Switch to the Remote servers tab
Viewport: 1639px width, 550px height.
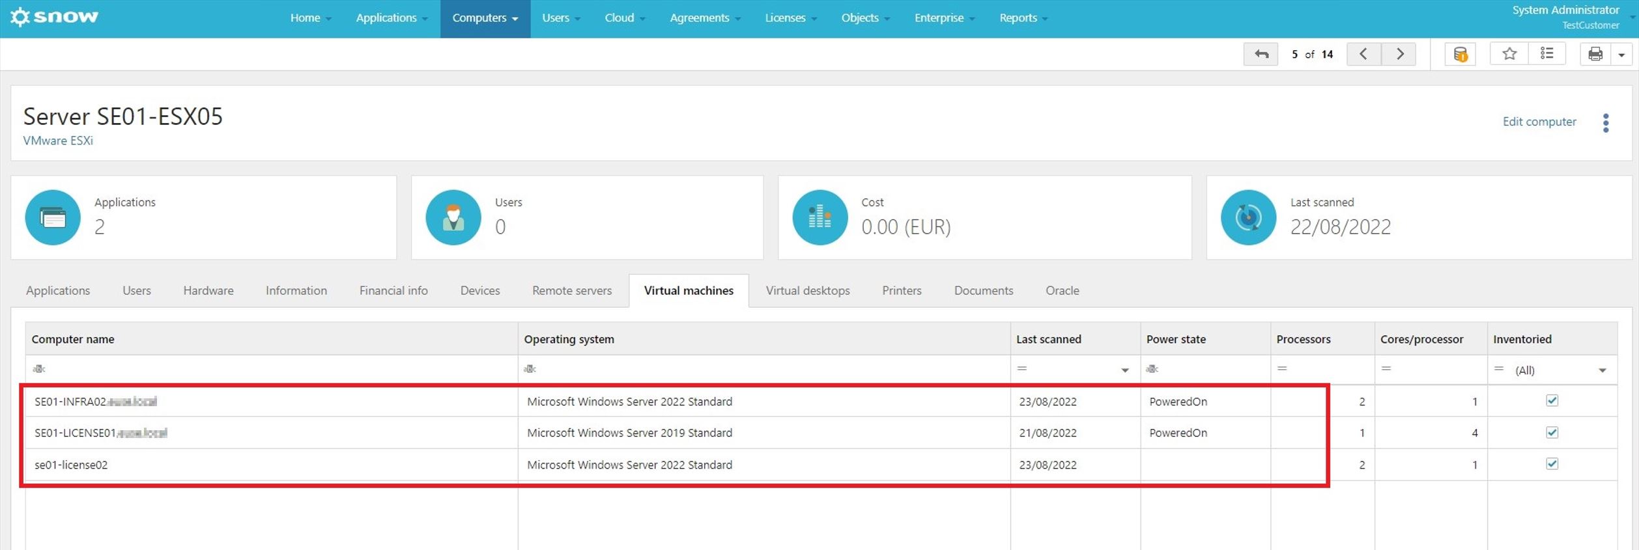coord(572,291)
